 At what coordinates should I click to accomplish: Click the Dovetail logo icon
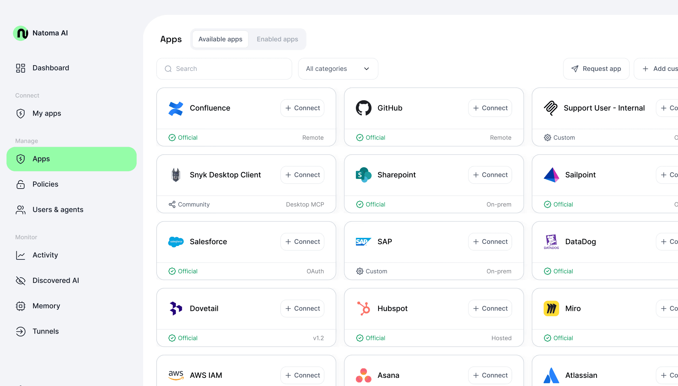[x=176, y=309]
